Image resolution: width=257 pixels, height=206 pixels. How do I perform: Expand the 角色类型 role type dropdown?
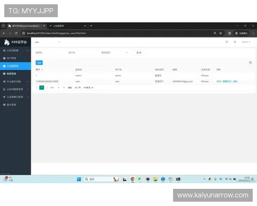[x=114, y=53]
